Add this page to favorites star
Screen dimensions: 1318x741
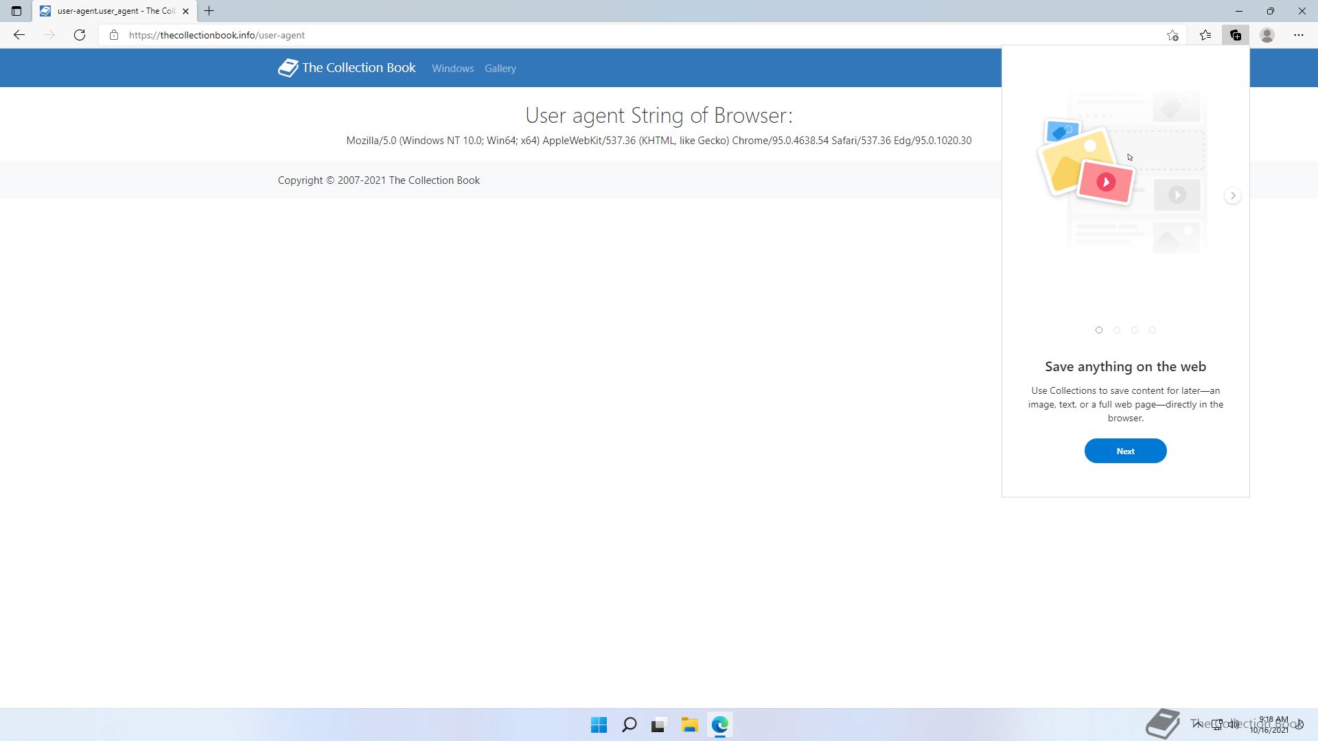tap(1172, 35)
